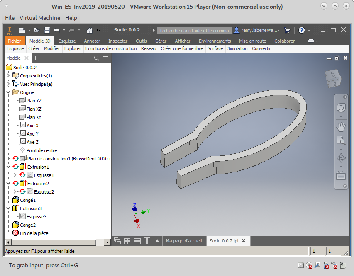354x276 pixels.
Task: Tile document windows horizontally from bottom bar
Action: [137, 241]
